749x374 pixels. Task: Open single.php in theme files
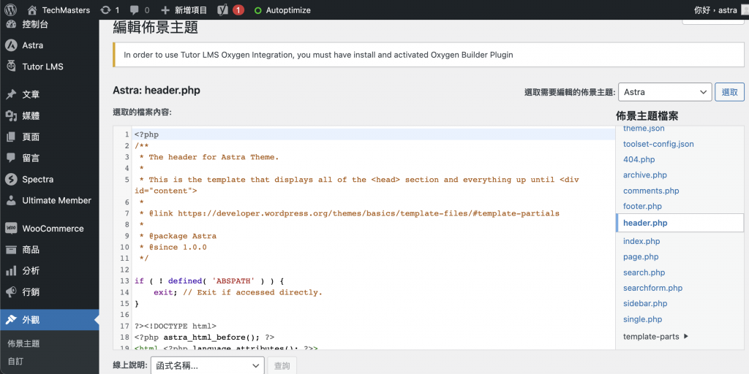tap(642, 319)
